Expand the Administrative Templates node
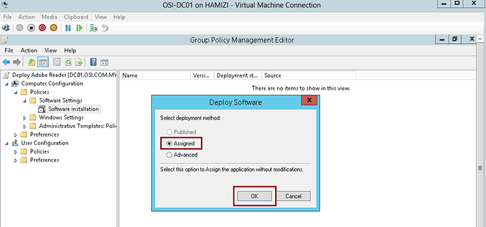 click(24, 126)
